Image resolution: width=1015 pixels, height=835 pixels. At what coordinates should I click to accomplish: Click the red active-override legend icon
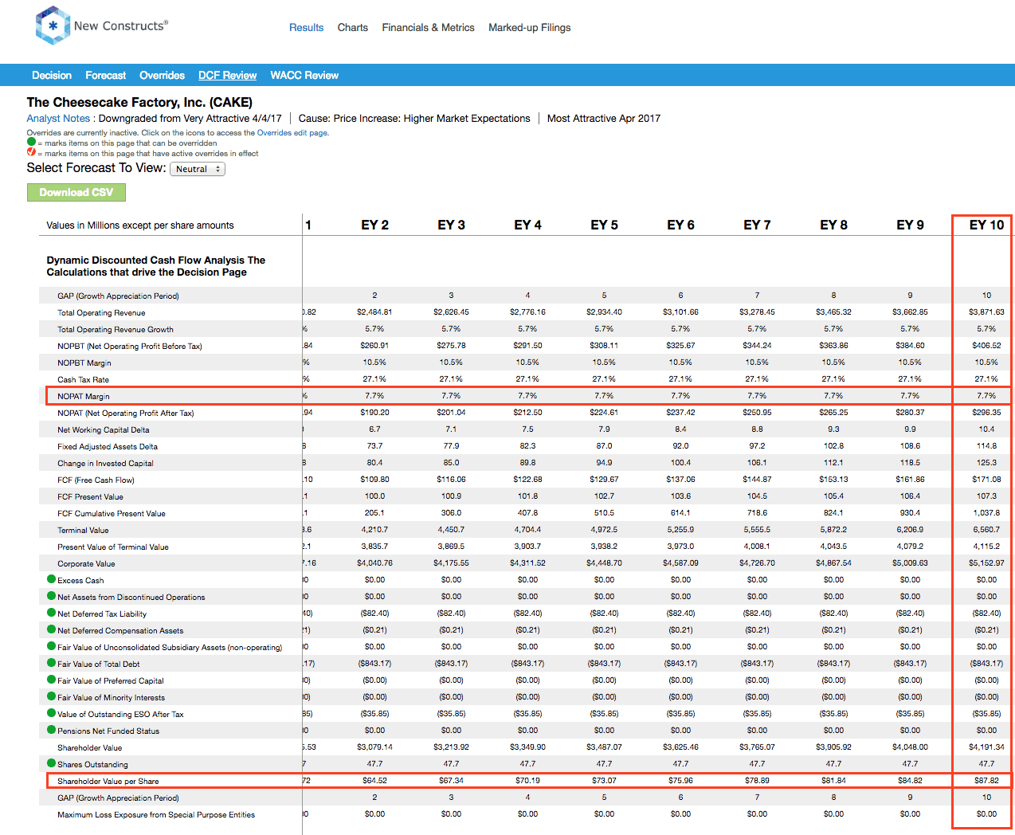(x=31, y=152)
